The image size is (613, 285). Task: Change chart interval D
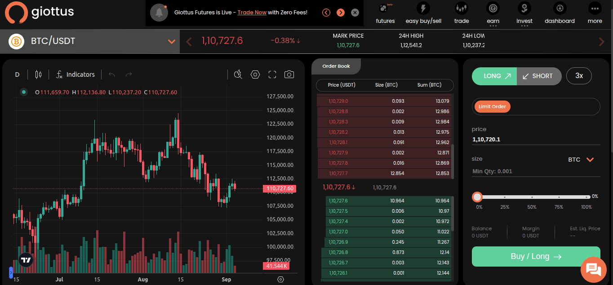18,75
